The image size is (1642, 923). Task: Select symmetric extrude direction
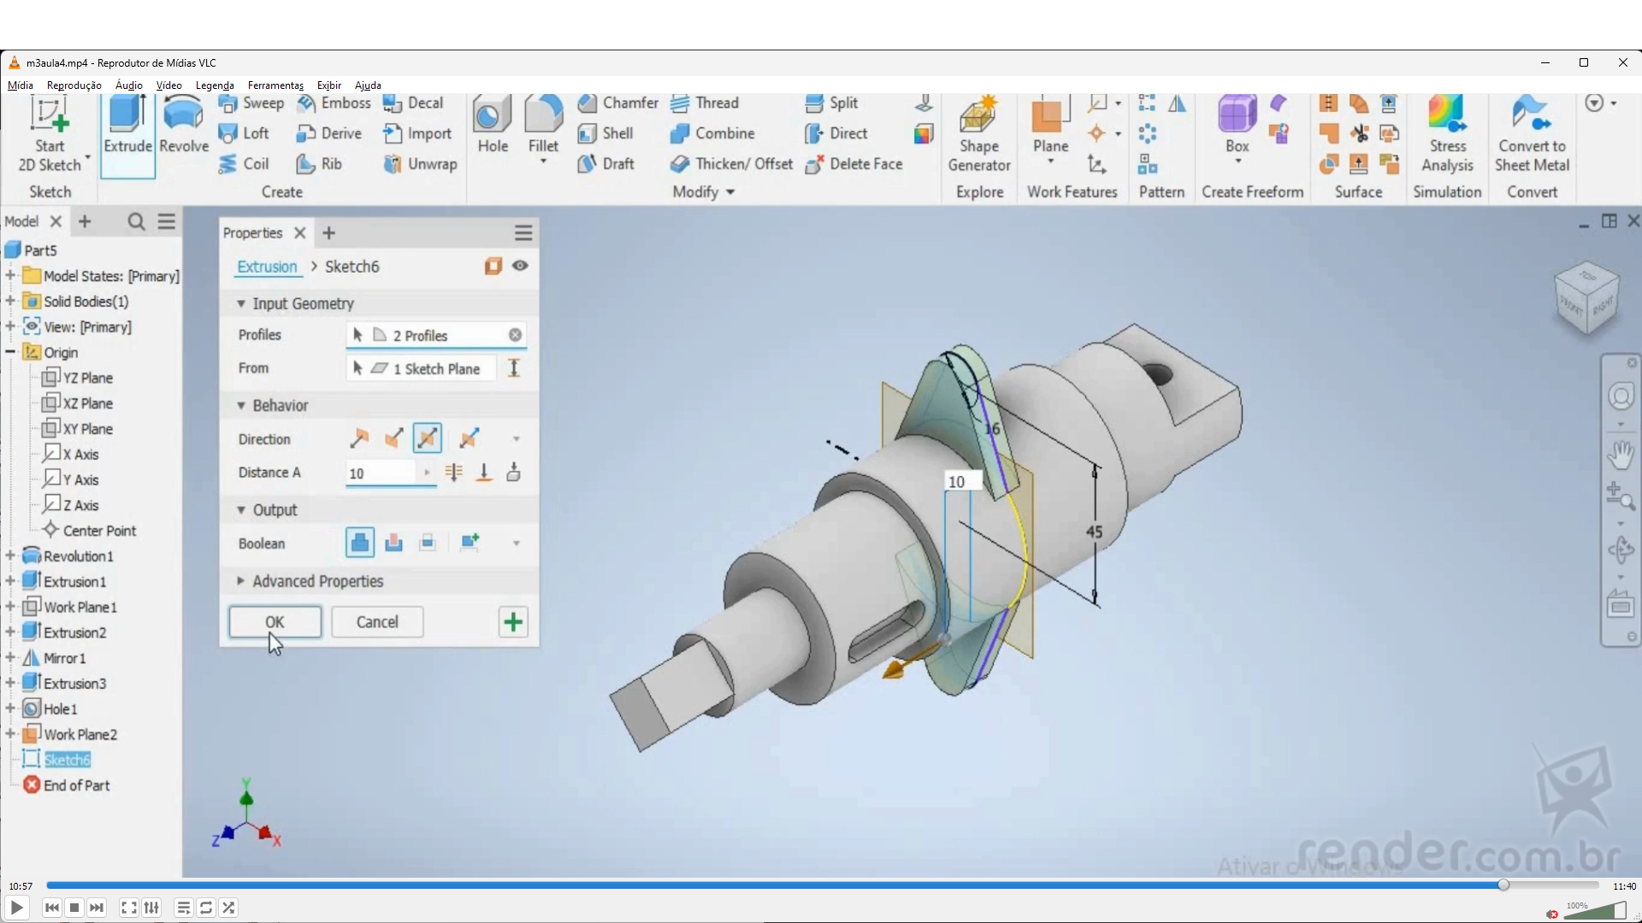427,438
